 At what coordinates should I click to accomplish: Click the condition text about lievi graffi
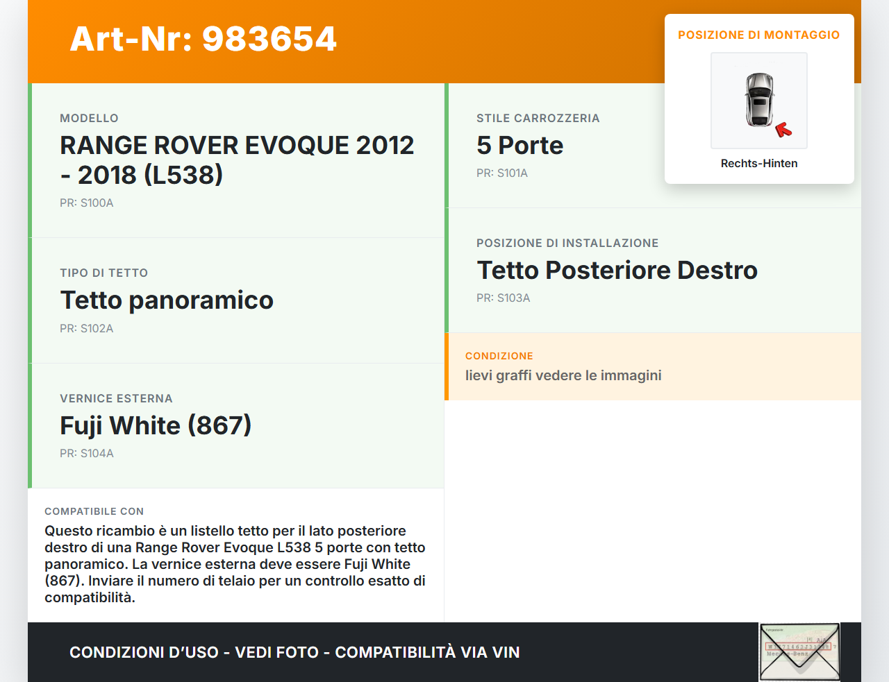click(x=563, y=375)
